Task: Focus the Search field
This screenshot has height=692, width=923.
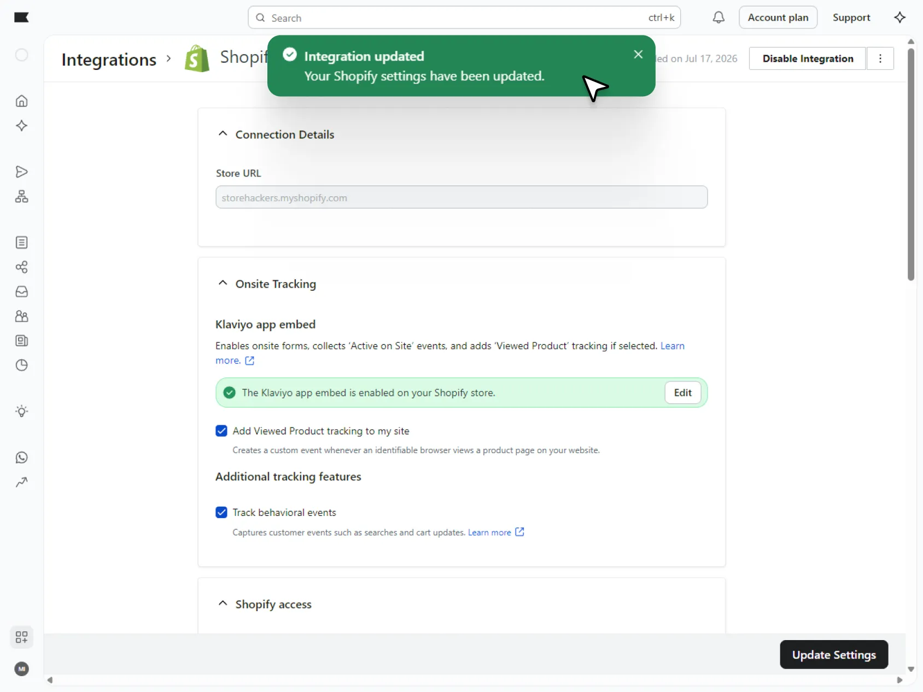Action: [464, 17]
